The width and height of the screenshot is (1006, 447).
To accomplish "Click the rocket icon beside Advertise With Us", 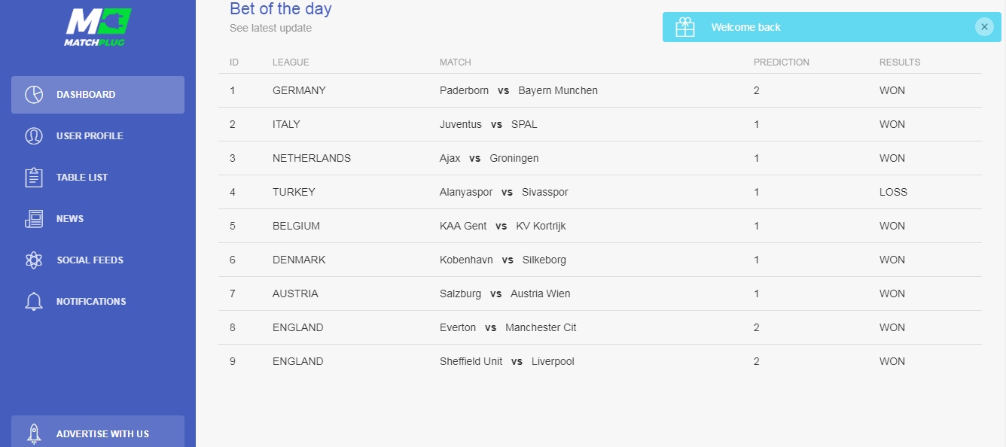I will [34, 433].
